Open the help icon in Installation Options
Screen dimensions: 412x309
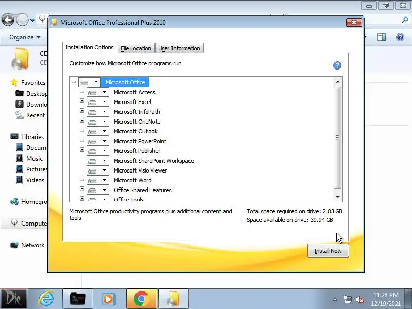(337, 65)
